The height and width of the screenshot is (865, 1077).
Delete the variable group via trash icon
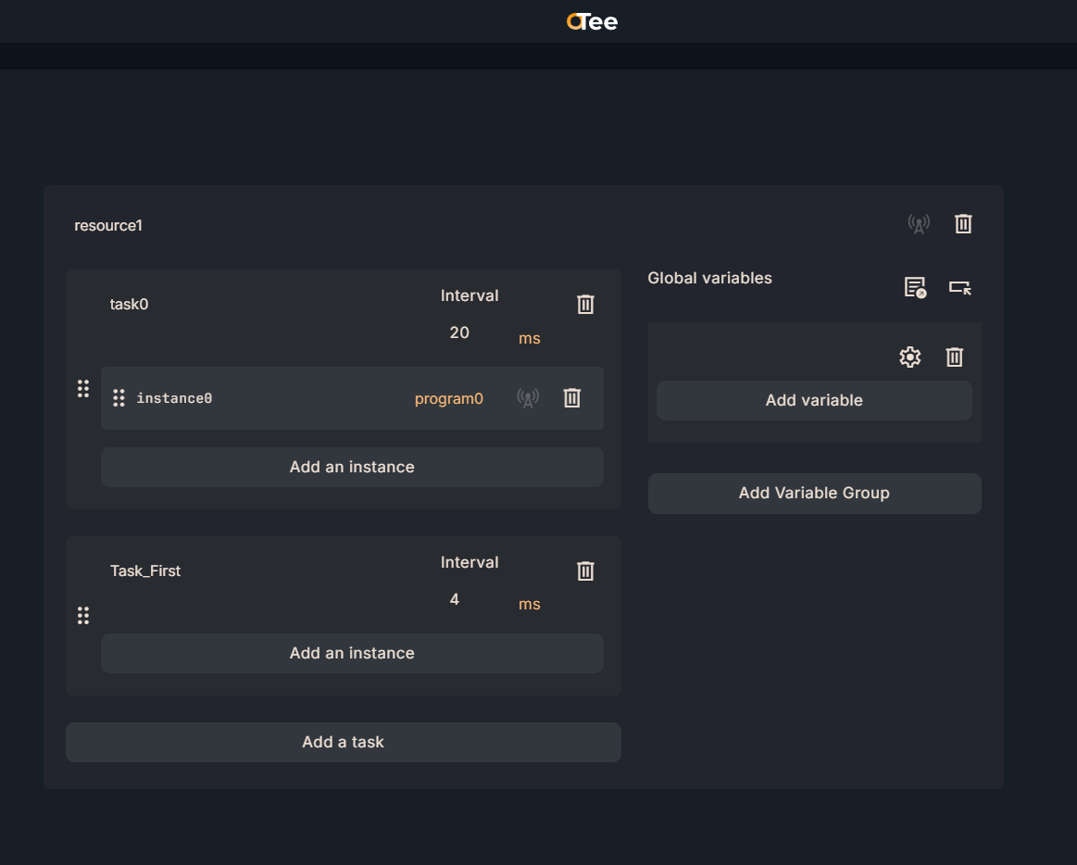tap(955, 357)
